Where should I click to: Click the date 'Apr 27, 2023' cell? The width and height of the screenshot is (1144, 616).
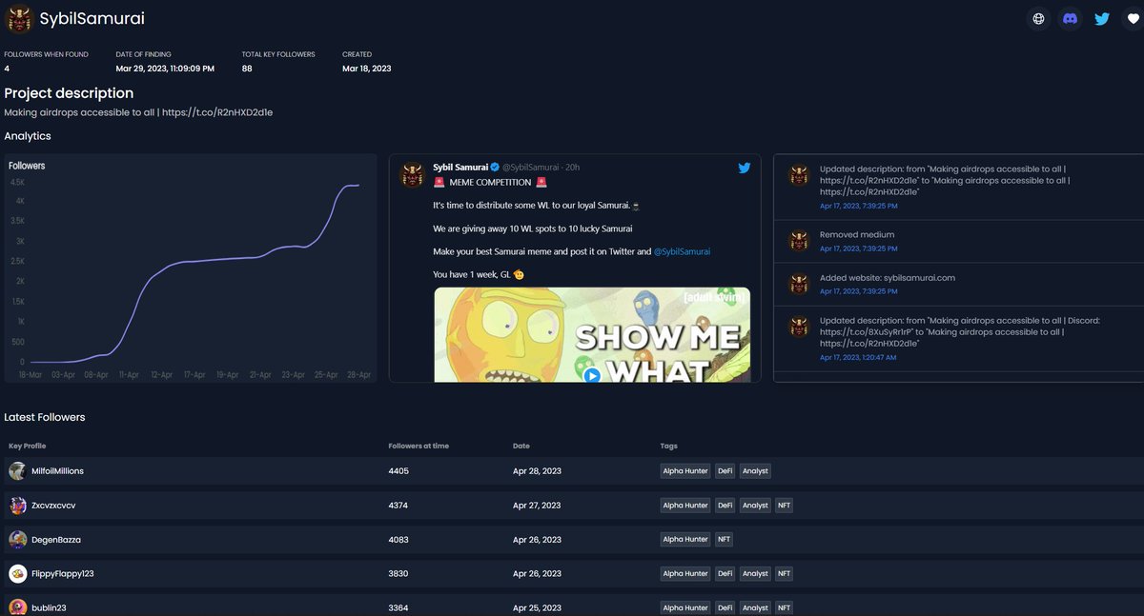click(x=537, y=506)
